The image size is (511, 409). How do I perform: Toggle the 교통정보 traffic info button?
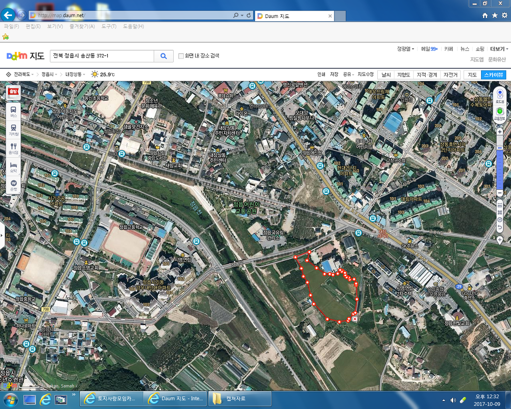(x=500, y=113)
